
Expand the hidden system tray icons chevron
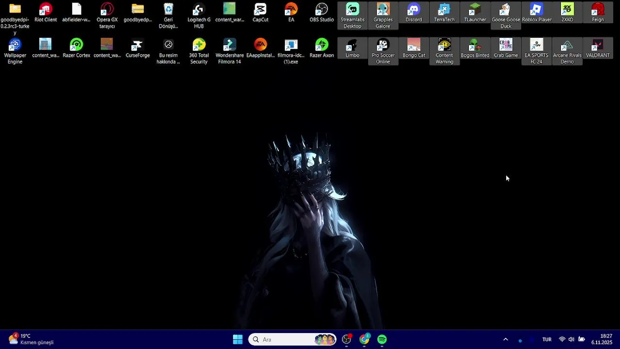point(505,339)
